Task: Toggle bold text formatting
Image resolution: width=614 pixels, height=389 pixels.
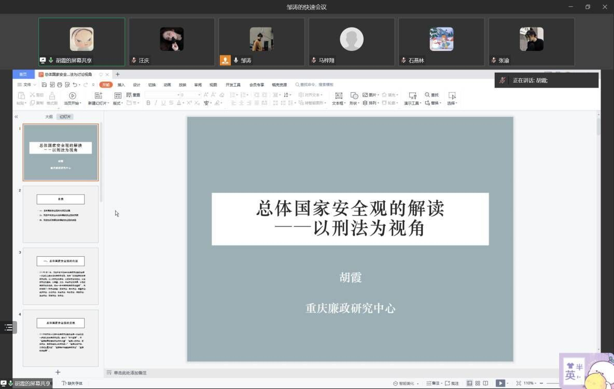Action: pyautogui.click(x=148, y=103)
